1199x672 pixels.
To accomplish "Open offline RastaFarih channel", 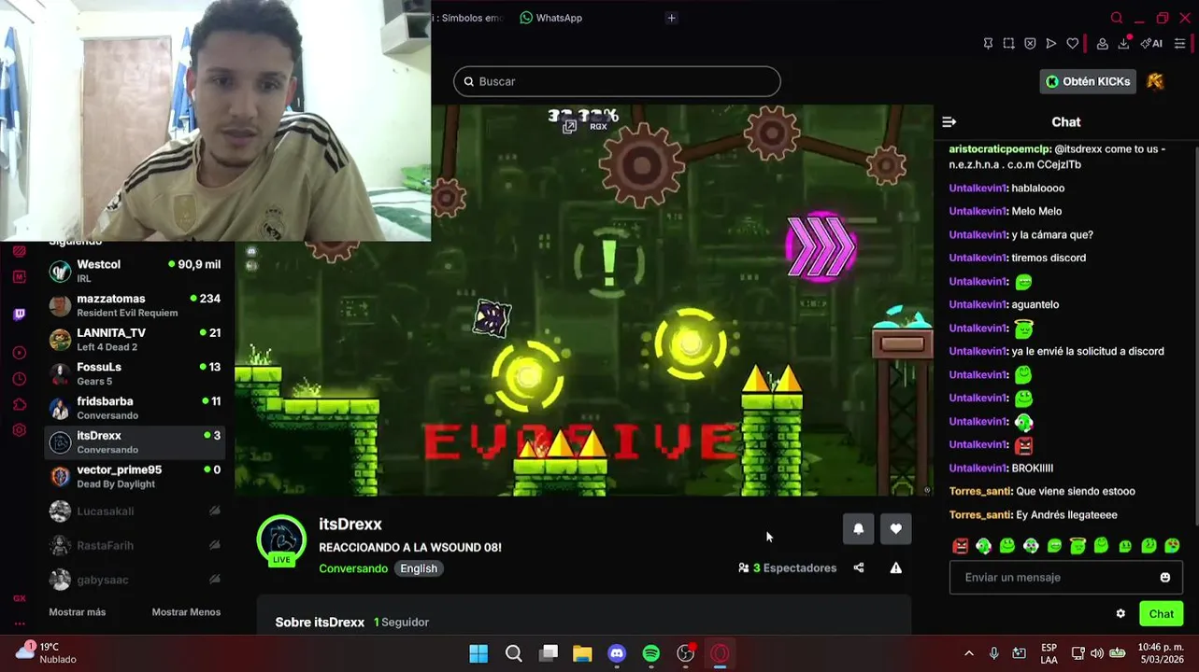I will [135, 545].
